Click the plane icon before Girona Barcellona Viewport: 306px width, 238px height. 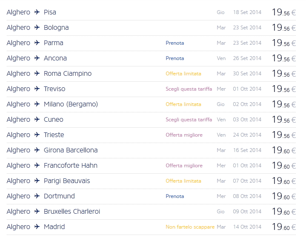click(37, 150)
